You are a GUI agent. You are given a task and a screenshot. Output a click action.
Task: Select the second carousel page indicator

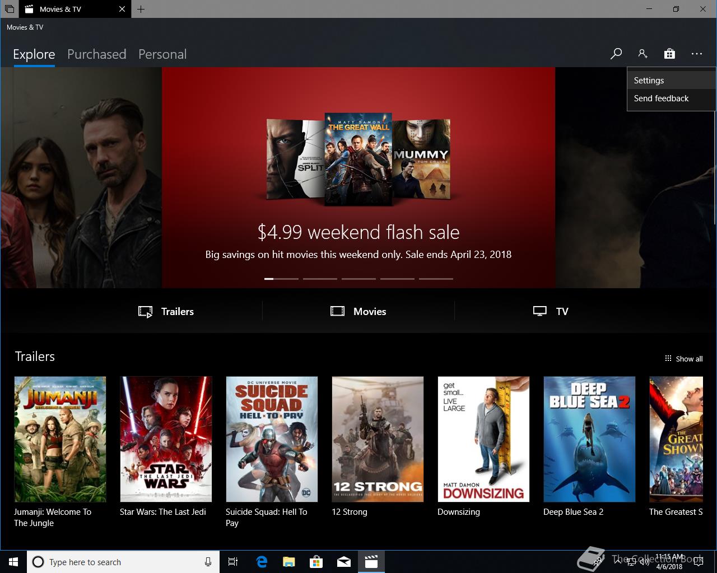point(320,279)
